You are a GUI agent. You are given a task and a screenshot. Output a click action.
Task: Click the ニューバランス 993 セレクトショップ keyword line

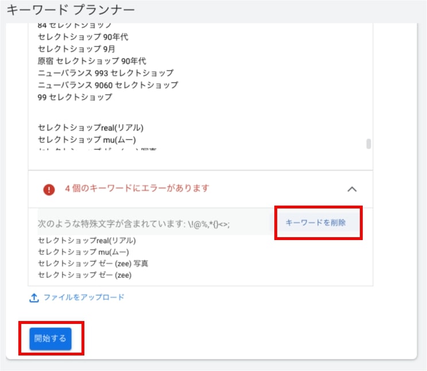pos(106,73)
